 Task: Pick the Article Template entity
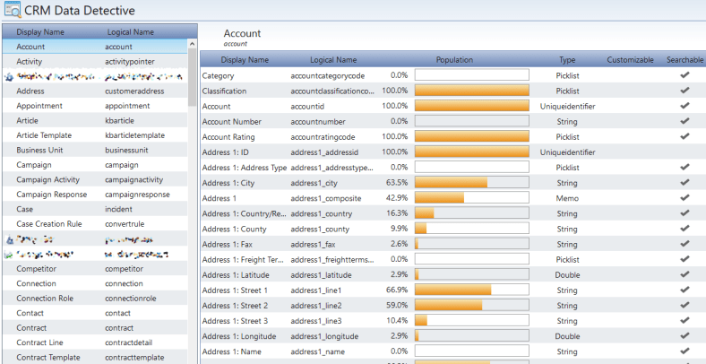(x=95, y=135)
